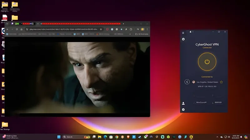Reload the page in browser

[17, 29]
